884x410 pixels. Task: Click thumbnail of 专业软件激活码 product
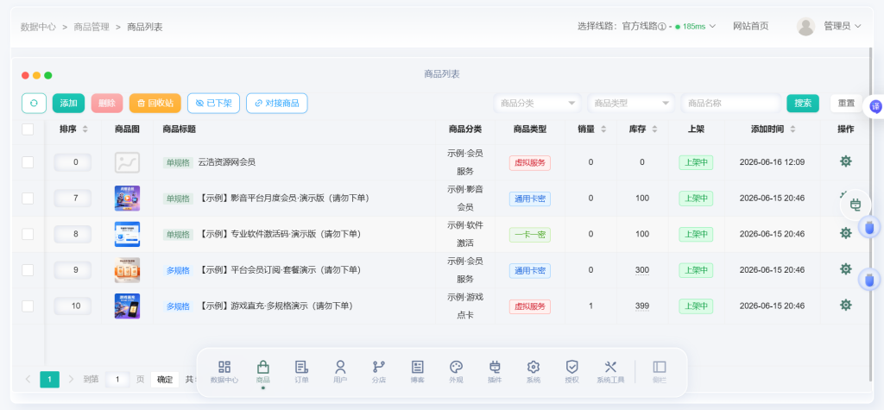tap(127, 234)
